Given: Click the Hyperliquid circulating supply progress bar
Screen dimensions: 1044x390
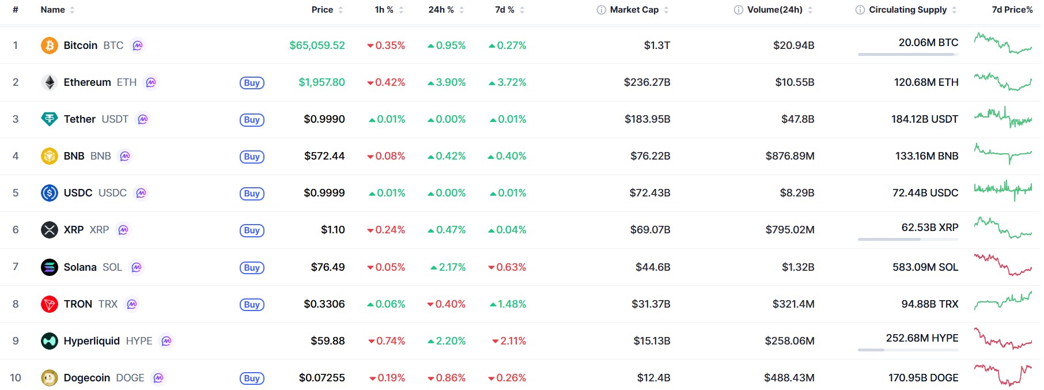Looking at the screenshot, I should (x=908, y=350).
